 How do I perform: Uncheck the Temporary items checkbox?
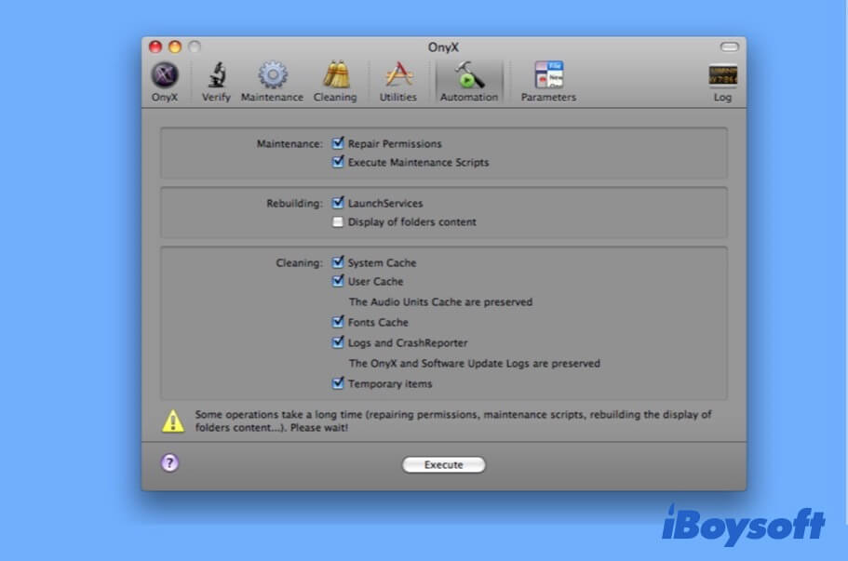tap(339, 383)
